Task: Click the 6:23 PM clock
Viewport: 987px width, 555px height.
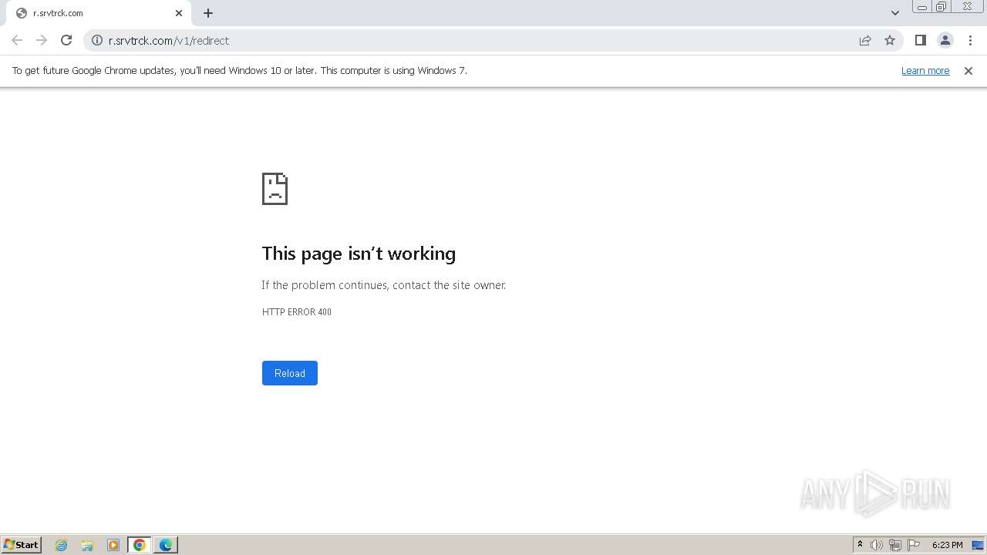Action: [x=947, y=545]
